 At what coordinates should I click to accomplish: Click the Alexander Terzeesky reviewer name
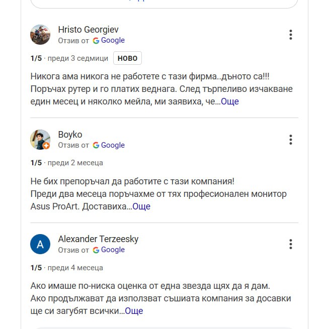[x=98, y=239]
